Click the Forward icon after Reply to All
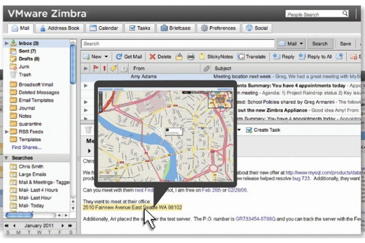The height and width of the screenshot is (243, 365). point(339,56)
